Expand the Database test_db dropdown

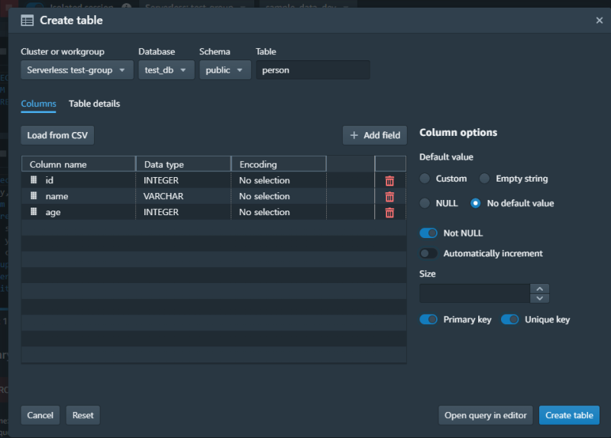click(x=166, y=70)
